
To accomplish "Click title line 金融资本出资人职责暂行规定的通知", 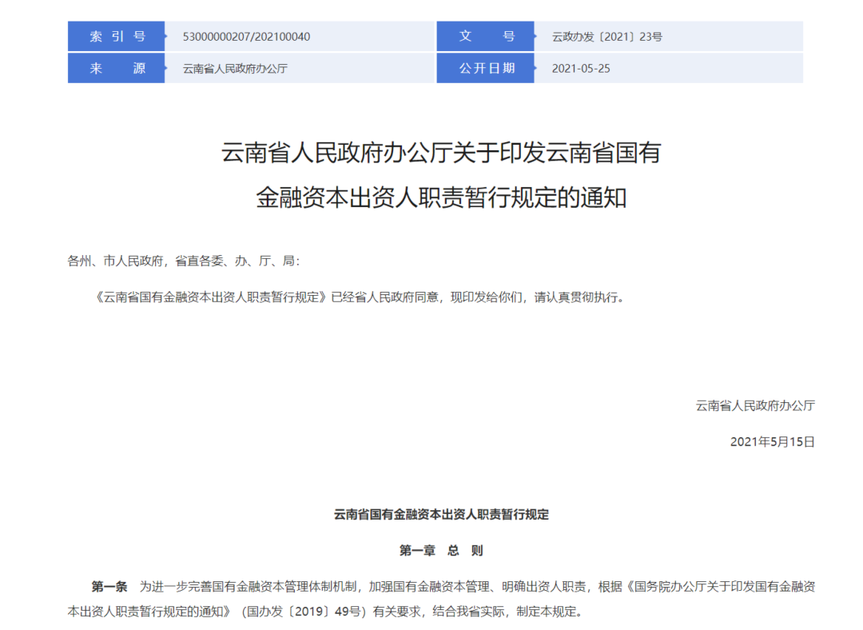I will coord(441,197).
